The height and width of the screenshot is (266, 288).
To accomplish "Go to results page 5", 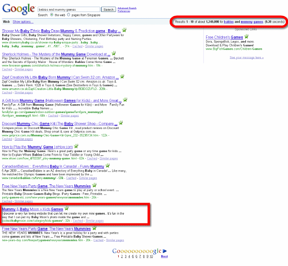I will point(133,256).
